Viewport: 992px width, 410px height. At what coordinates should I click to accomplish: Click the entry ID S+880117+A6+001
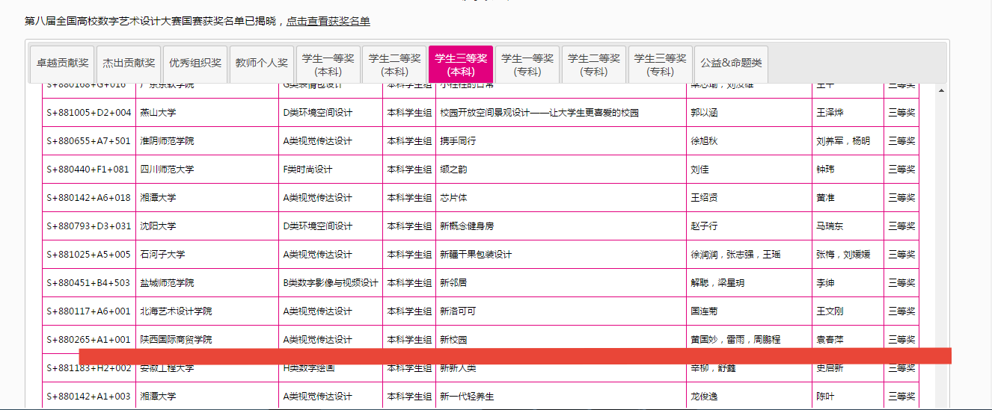pyautogui.click(x=89, y=311)
